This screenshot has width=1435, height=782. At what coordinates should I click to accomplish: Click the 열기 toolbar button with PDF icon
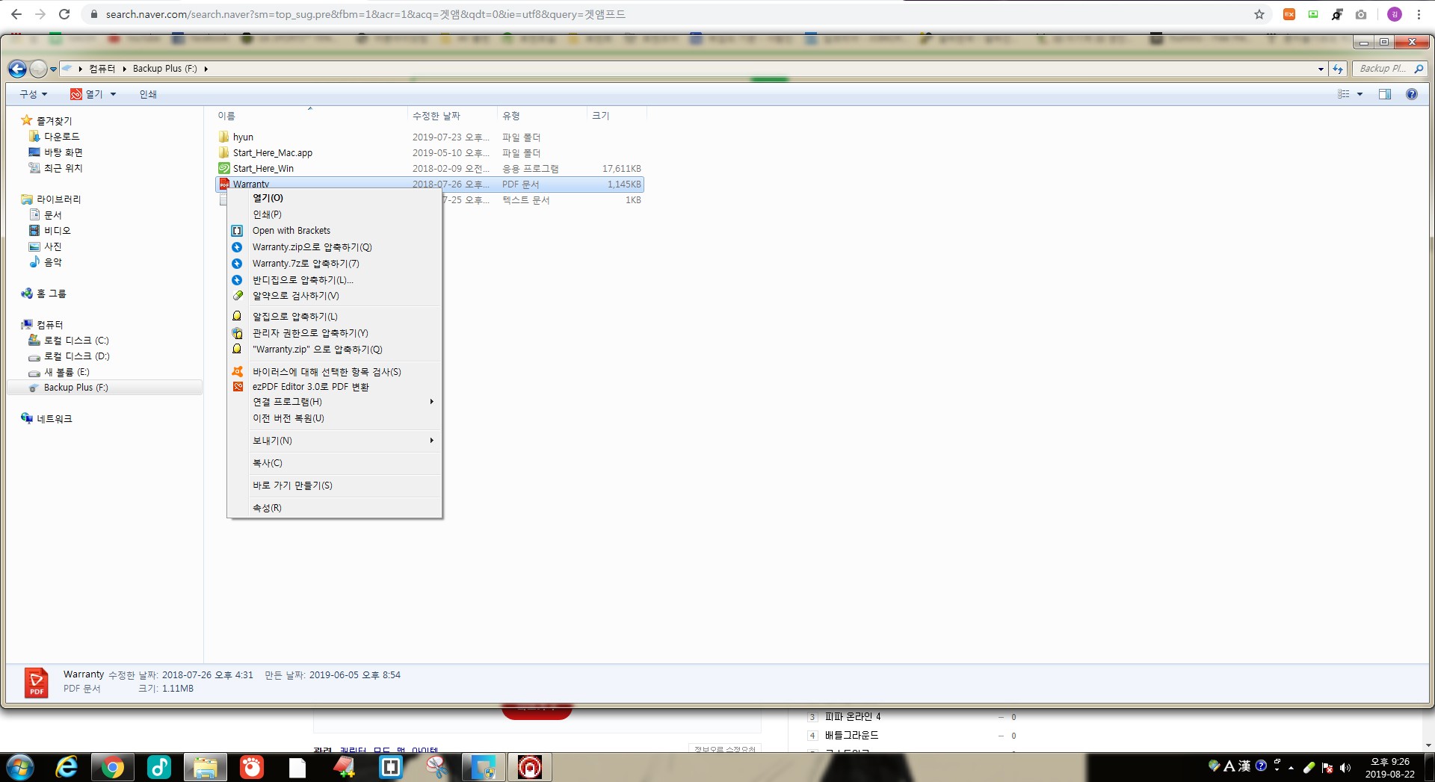tap(86, 94)
